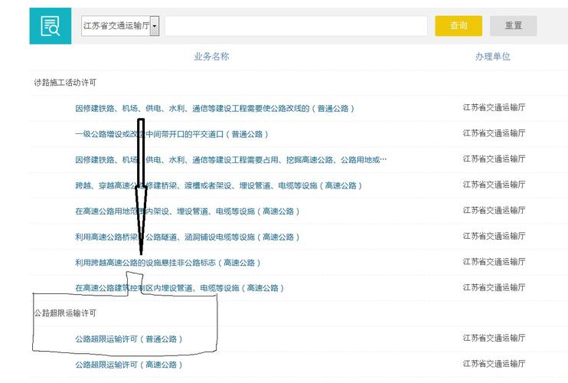The width and height of the screenshot is (568, 383).
Task: Open link 一级公路增设或改造中间带开口的平交道口
Action: tap(171, 134)
